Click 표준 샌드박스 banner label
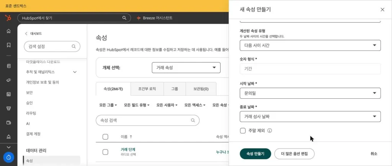 click(x=16, y=6)
